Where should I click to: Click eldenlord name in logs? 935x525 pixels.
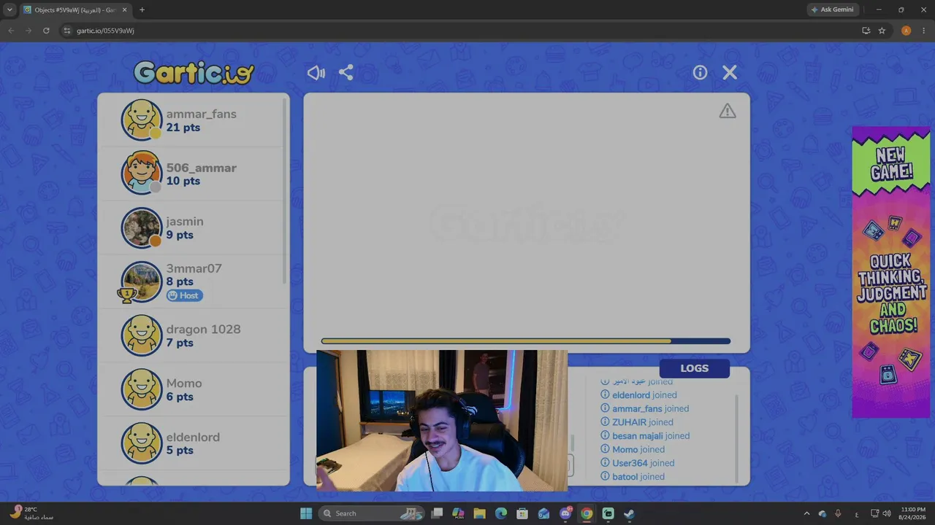point(631,395)
